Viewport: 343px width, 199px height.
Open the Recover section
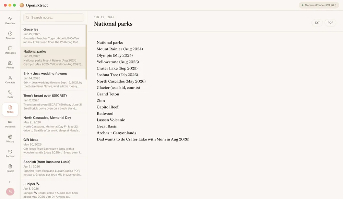click(10, 153)
